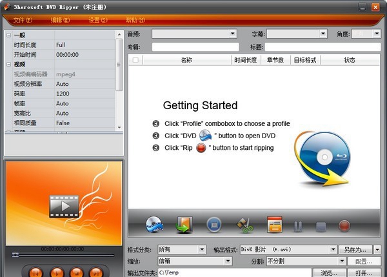Open the clip tool with scissors icon
Screen dimensions: 387x277
coord(245,225)
